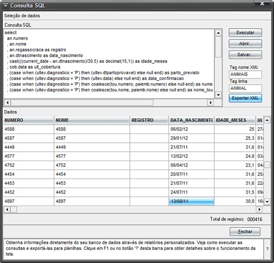Click the SQL editor vertical scrollbar thumb

tap(218, 47)
